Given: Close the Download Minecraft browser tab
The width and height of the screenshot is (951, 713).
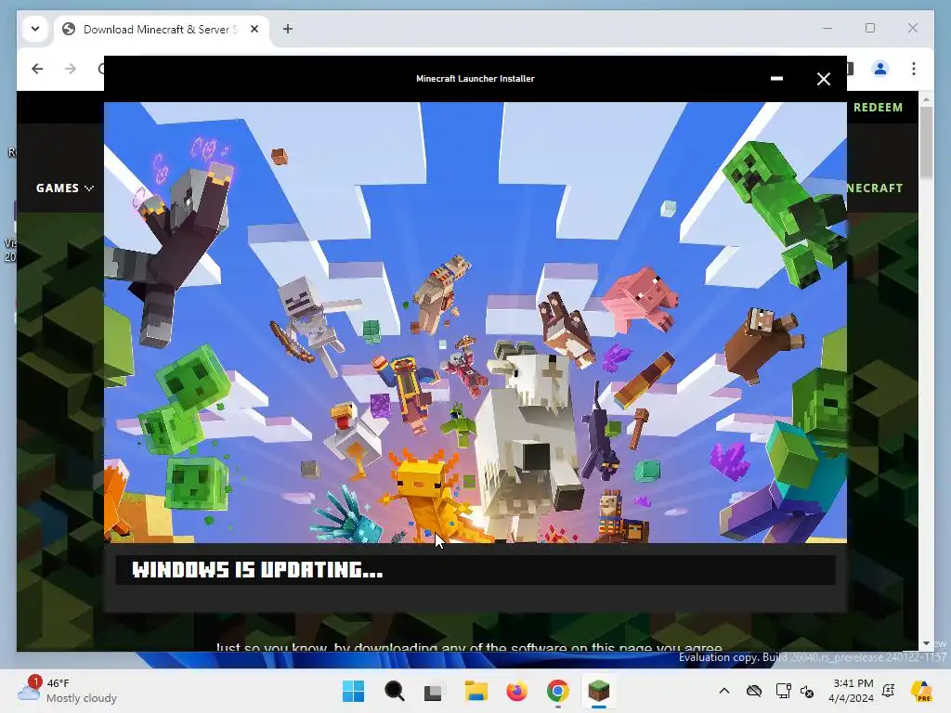Looking at the screenshot, I should [254, 29].
